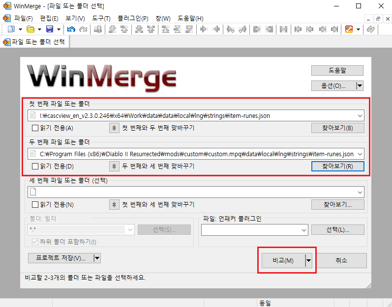This screenshot has height=307, width=392.
Task: Expand the first file path dropdown arrow
Action: pyautogui.click(x=360, y=116)
